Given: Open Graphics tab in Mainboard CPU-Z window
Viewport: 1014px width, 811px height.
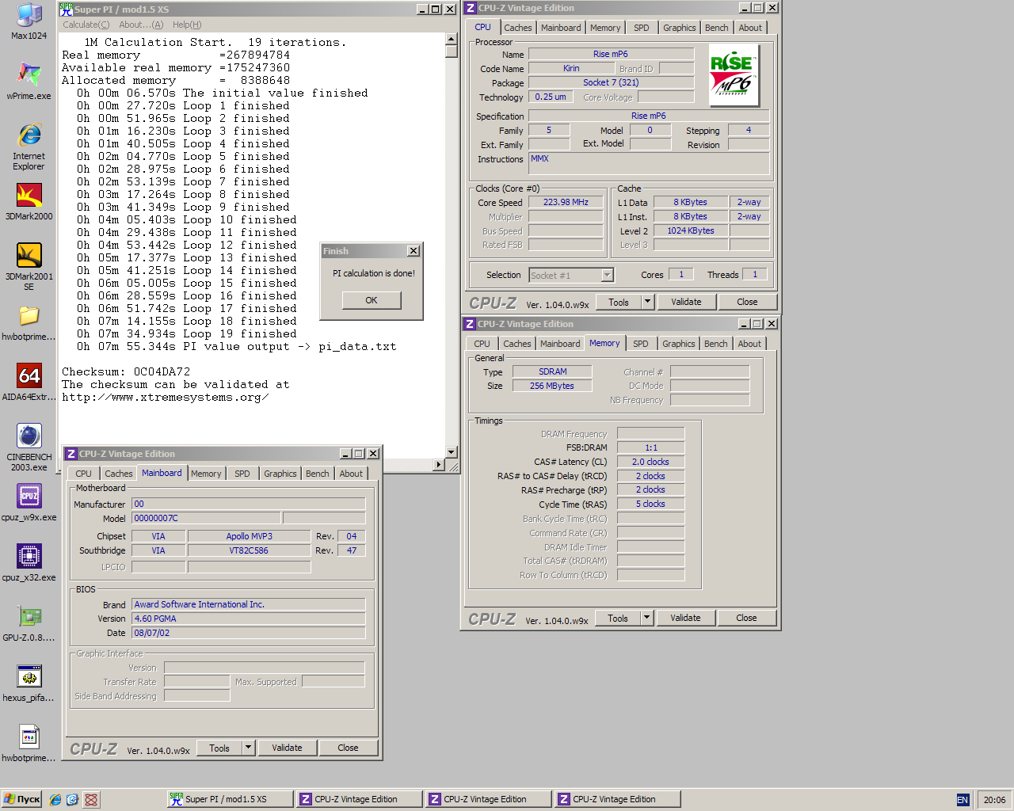Looking at the screenshot, I should (x=280, y=474).
